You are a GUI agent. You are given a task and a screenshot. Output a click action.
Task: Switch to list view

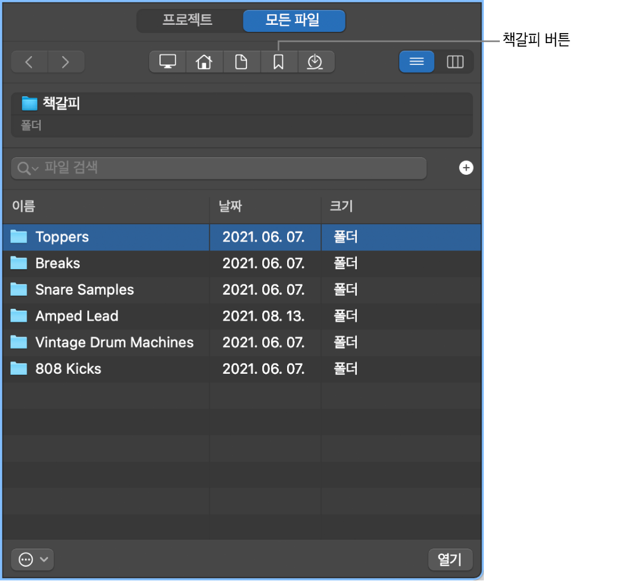417,62
